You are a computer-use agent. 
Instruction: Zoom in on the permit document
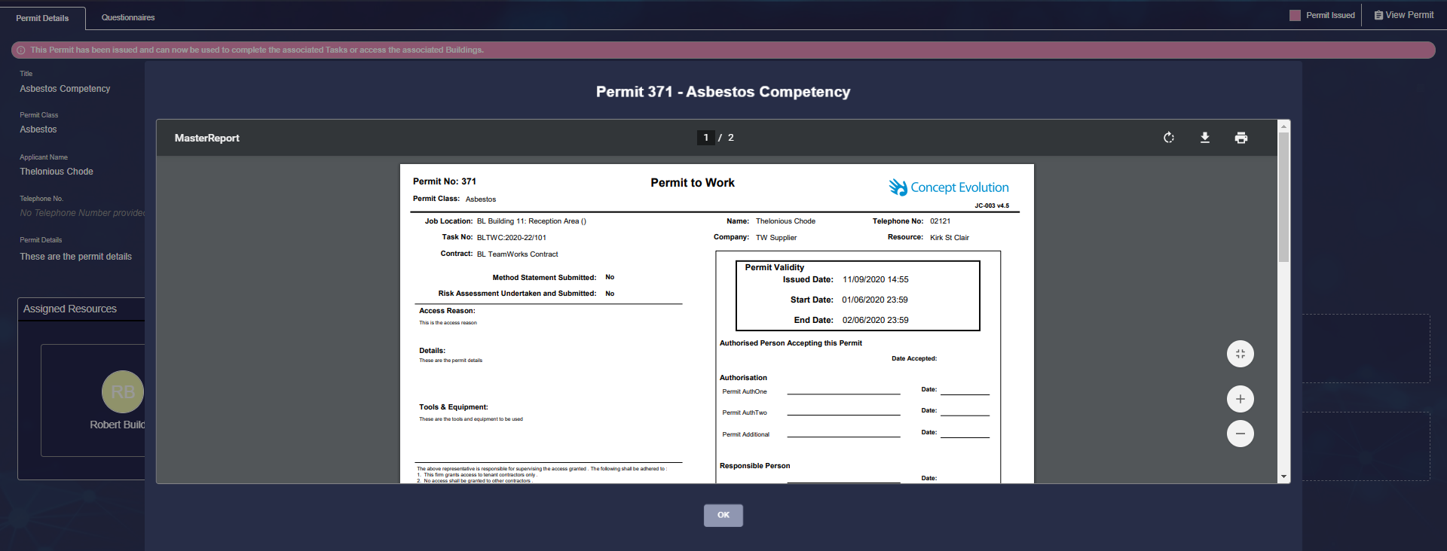(1240, 399)
